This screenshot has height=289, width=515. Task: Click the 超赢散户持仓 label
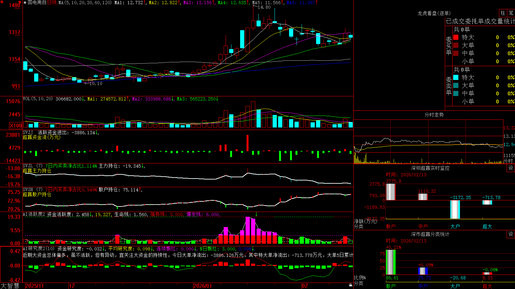pyautogui.click(x=37, y=194)
